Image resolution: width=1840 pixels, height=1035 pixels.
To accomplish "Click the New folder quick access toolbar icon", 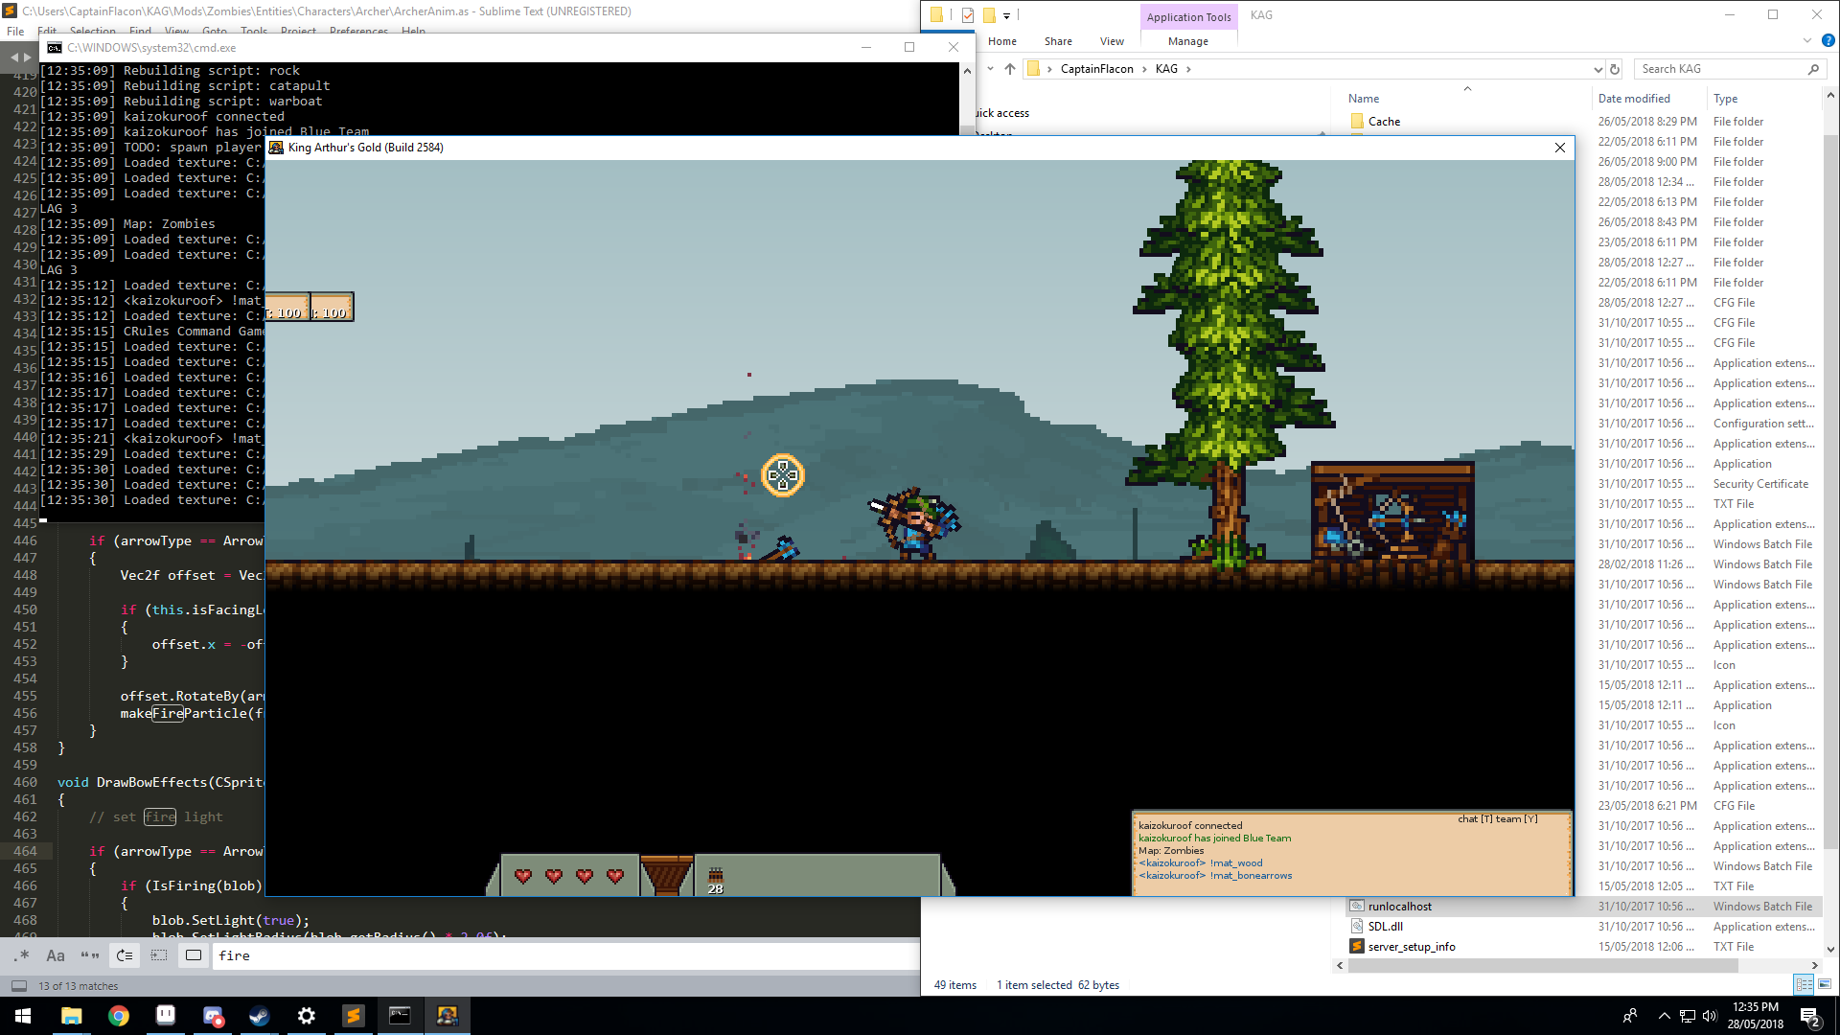I will pyautogui.click(x=988, y=15).
